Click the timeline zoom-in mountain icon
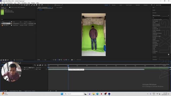The image size is (171, 96). click(56, 91)
